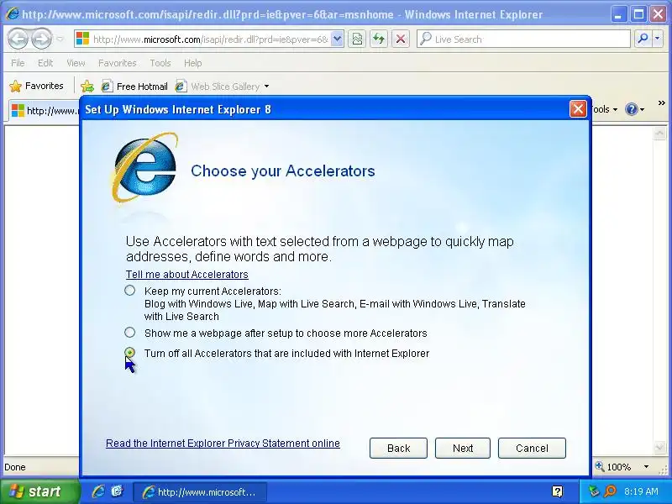Viewport: 672px width, 504px height.
Task: Open the Tools menu in the menu bar
Action: click(160, 63)
